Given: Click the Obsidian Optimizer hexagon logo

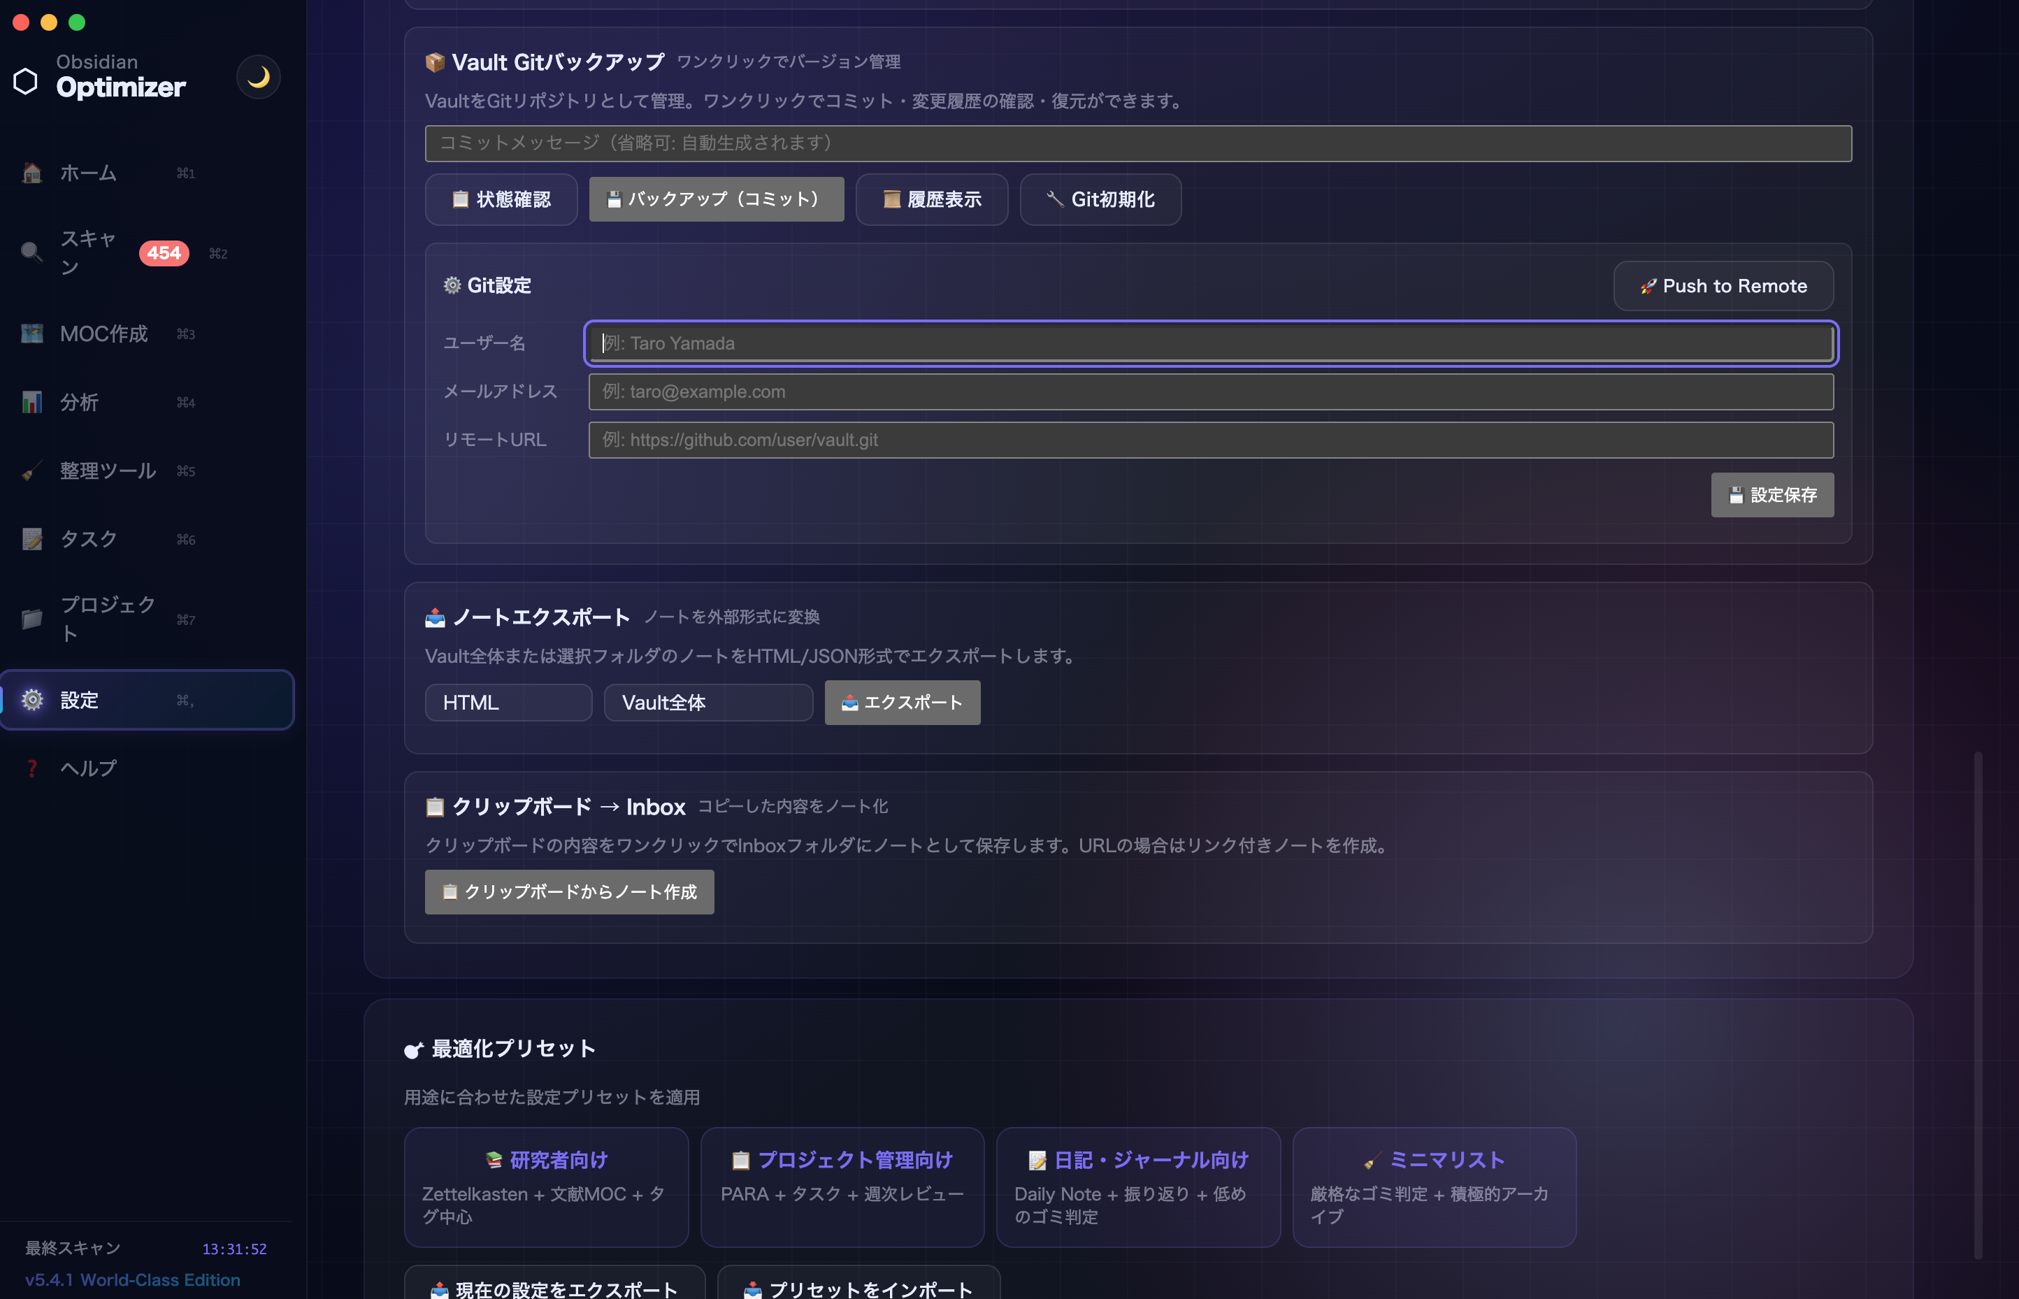Looking at the screenshot, I should (26, 81).
